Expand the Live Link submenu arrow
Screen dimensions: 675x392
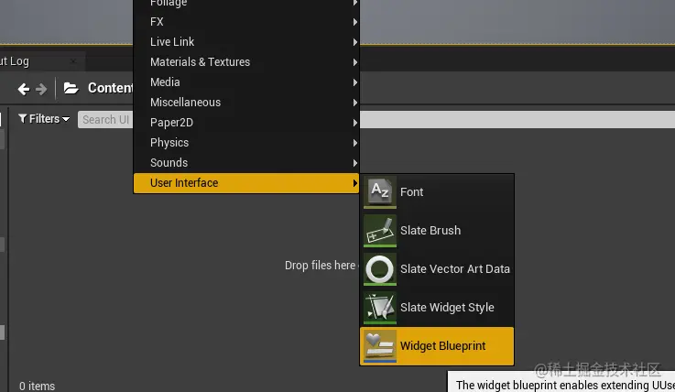tap(355, 42)
